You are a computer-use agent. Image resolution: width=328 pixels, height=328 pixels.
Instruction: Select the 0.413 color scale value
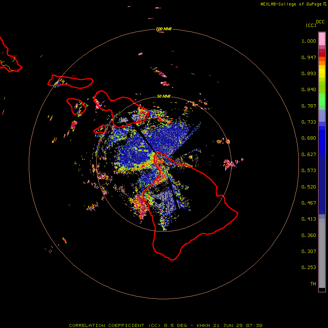[x=309, y=219]
